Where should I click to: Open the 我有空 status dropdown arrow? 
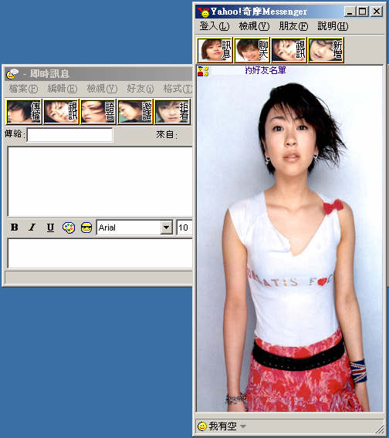[x=243, y=426]
